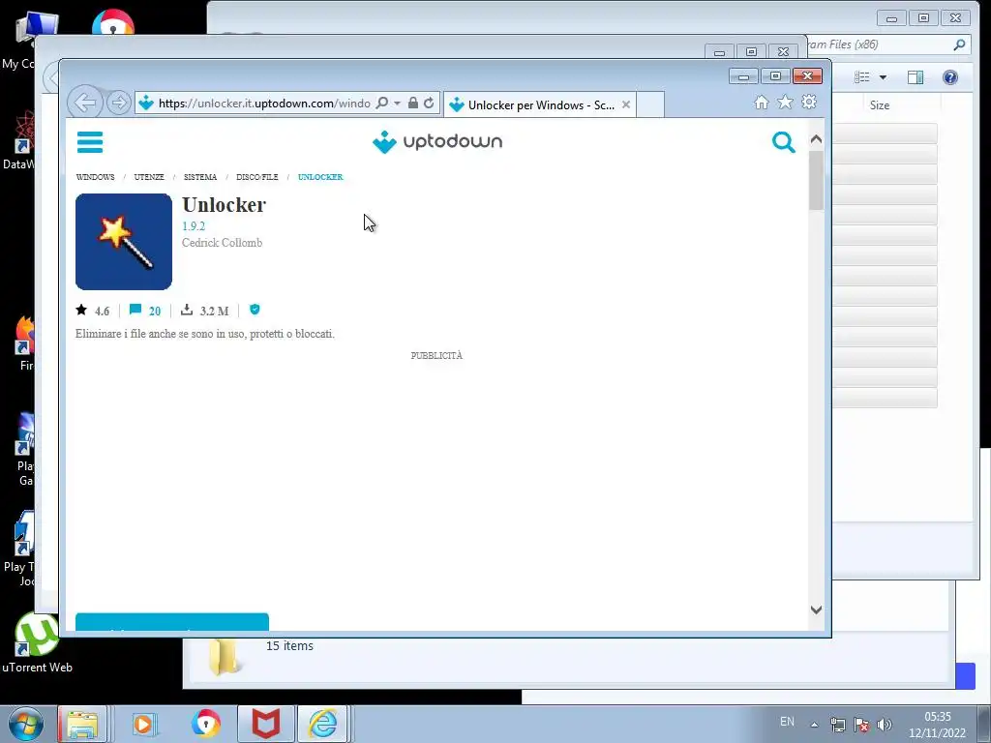Viewport: 991px width, 743px height.
Task: Click the Action Center flag icon
Action: [860, 725]
